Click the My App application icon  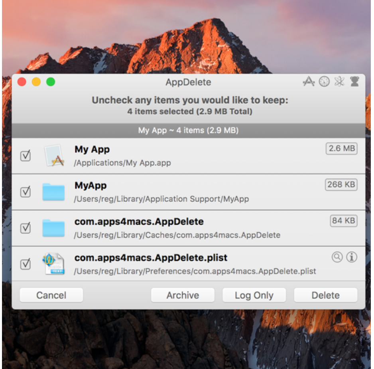pos(54,156)
